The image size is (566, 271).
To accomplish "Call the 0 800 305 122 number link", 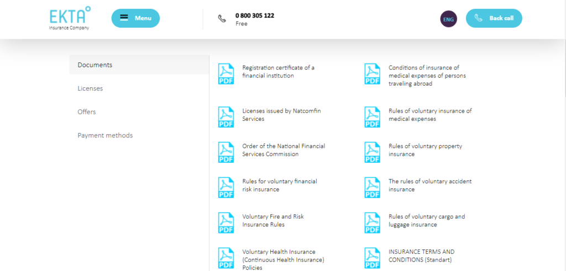I will pyautogui.click(x=254, y=15).
